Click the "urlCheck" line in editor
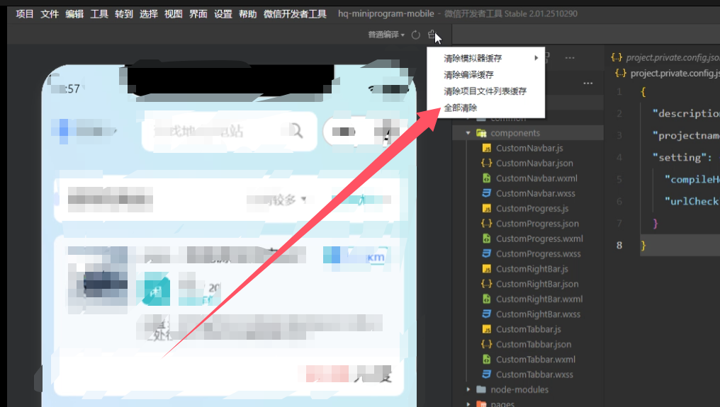 click(692, 202)
